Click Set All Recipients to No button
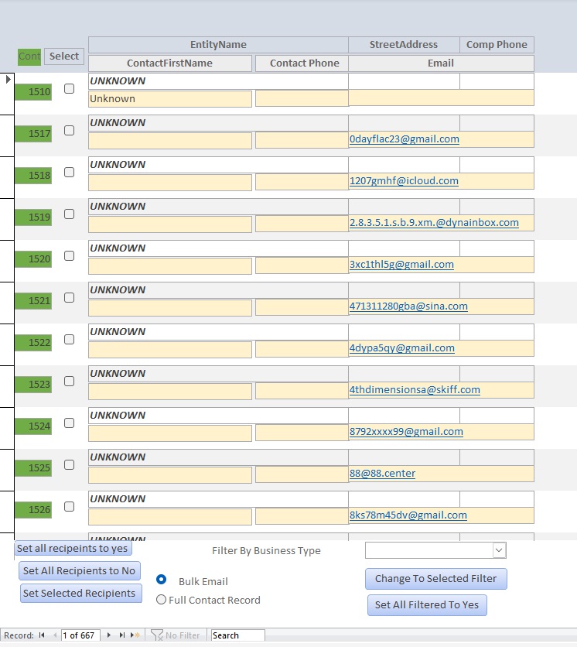 (80, 570)
